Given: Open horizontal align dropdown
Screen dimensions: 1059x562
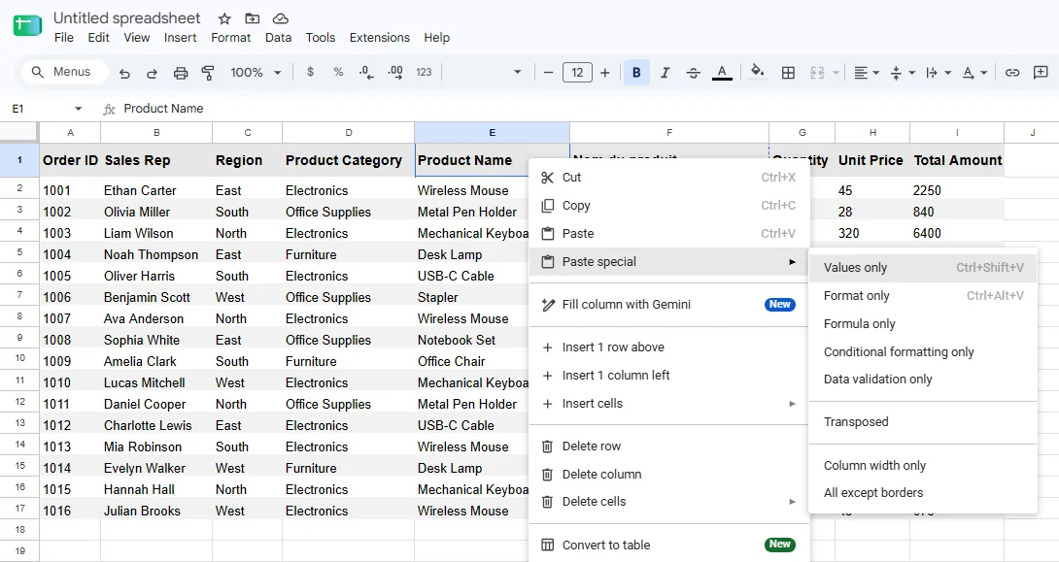Looking at the screenshot, I should [866, 73].
